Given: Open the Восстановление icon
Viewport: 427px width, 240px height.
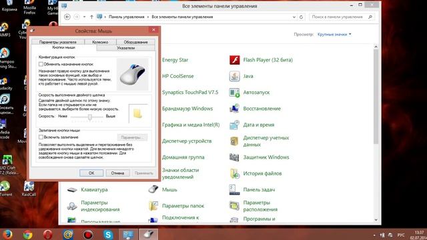Looking at the screenshot, I should click(x=234, y=109).
